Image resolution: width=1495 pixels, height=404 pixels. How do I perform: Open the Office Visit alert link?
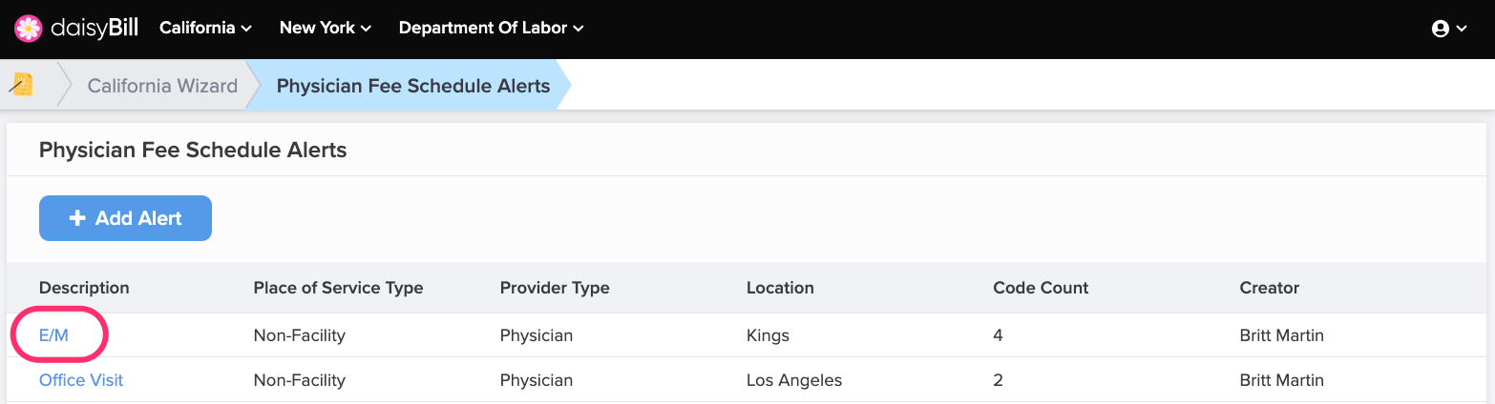(81, 380)
